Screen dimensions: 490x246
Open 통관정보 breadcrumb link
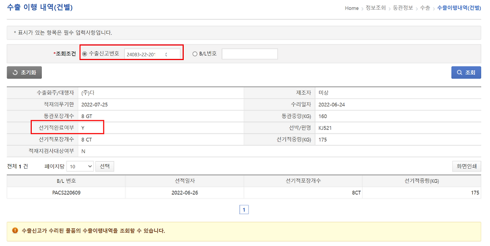click(x=403, y=8)
